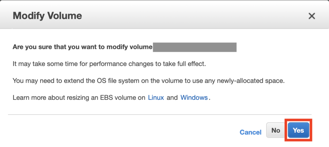Decline the volume change via No
Screen dimensions: 329x147
(276, 130)
